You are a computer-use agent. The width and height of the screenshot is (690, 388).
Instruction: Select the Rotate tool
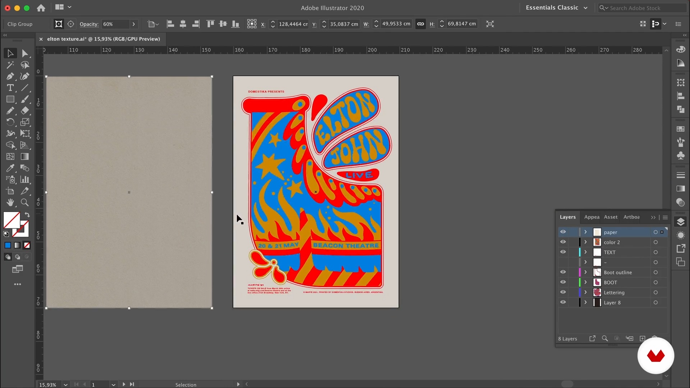[x=10, y=122]
